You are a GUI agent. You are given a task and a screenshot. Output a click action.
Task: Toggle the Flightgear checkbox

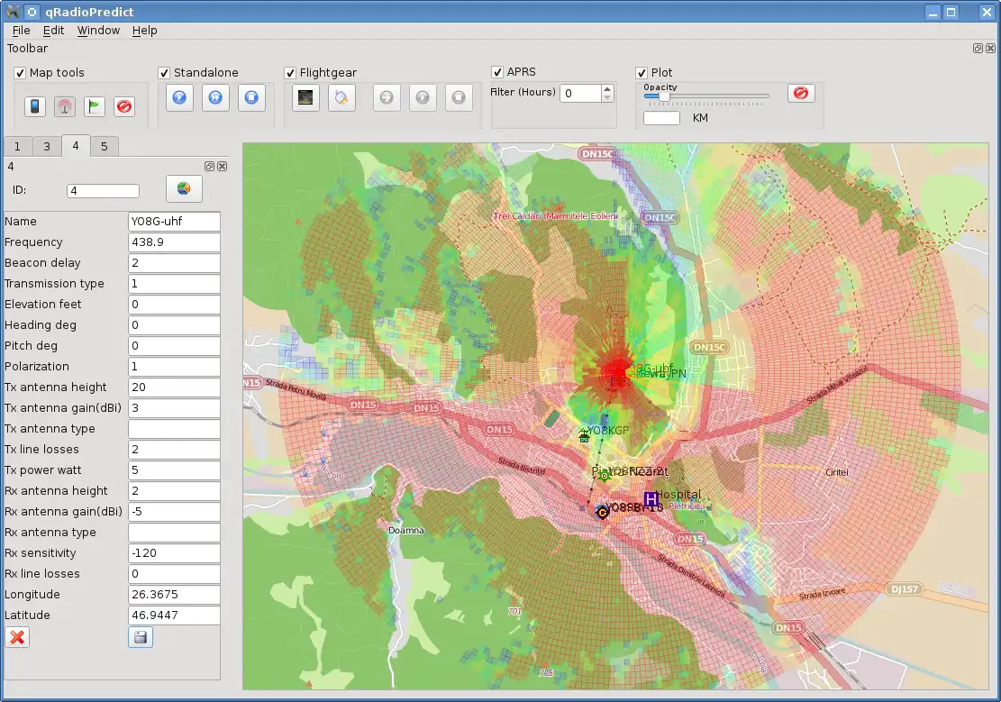point(290,73)
